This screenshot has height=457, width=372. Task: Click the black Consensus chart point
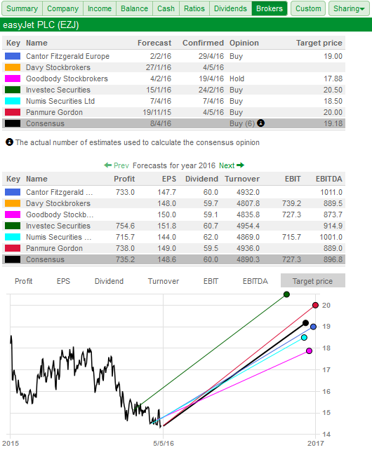(305, 323)
